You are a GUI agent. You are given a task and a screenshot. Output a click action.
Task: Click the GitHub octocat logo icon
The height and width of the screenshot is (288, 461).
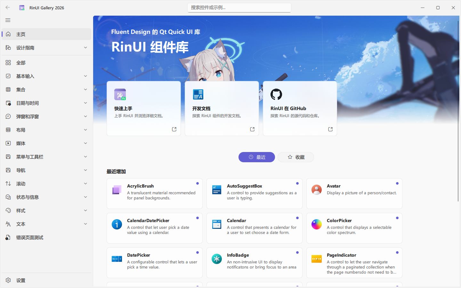click(x=276, y=94)
